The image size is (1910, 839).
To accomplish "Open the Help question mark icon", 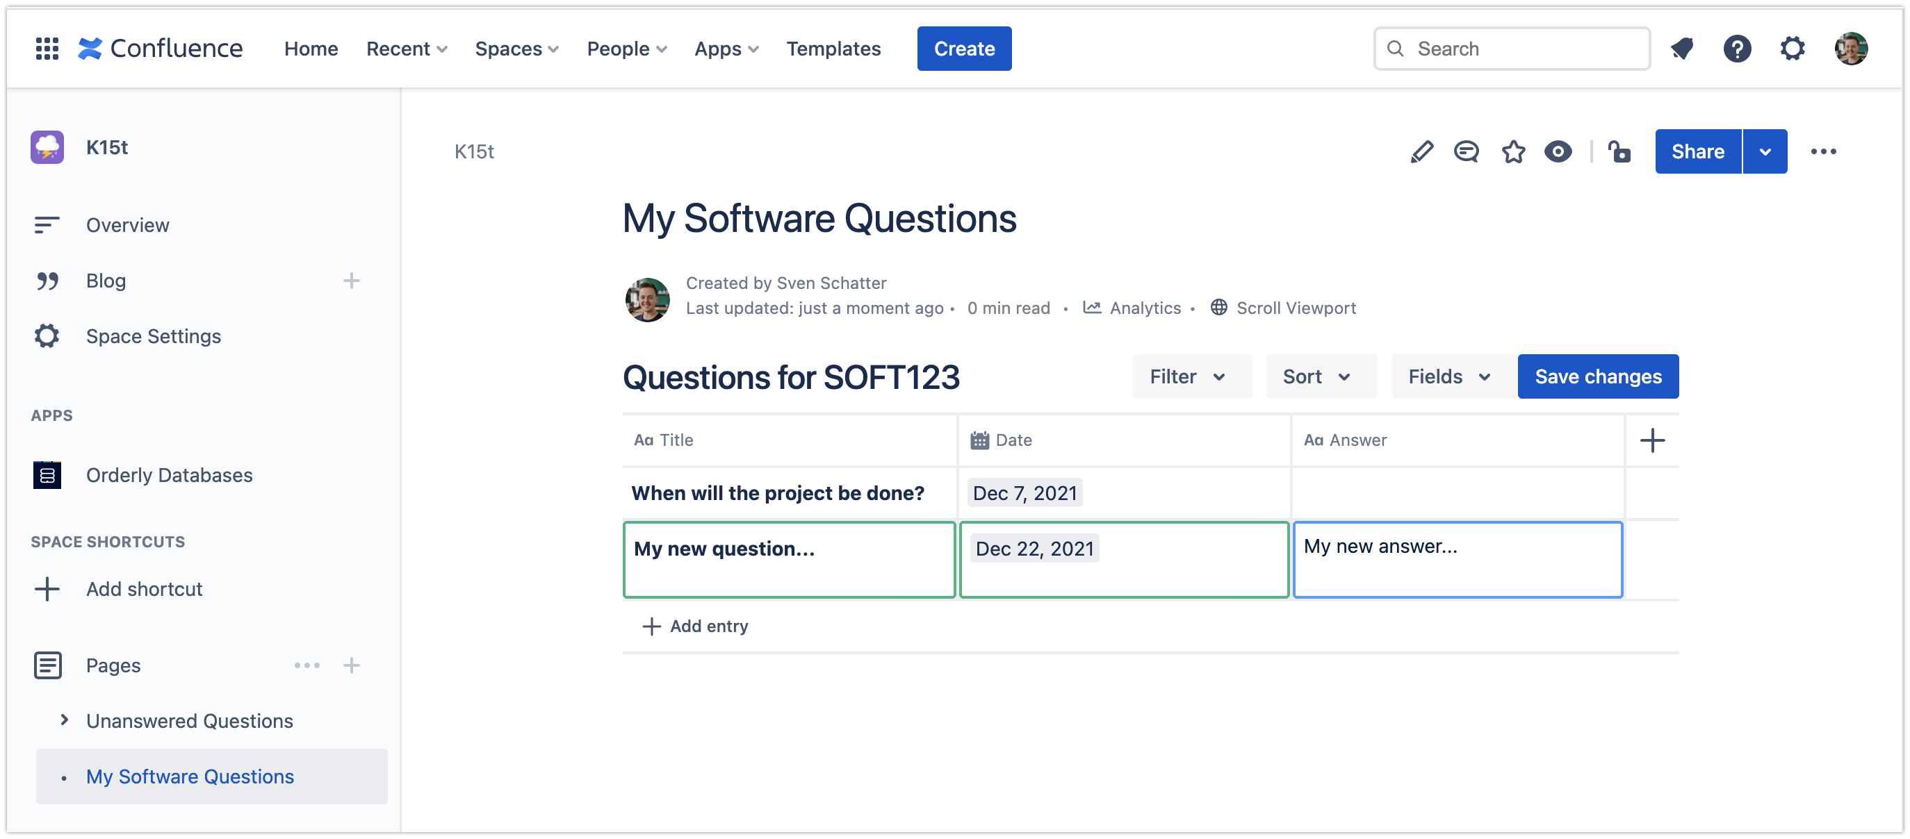I will click(x=1738, y=48).
